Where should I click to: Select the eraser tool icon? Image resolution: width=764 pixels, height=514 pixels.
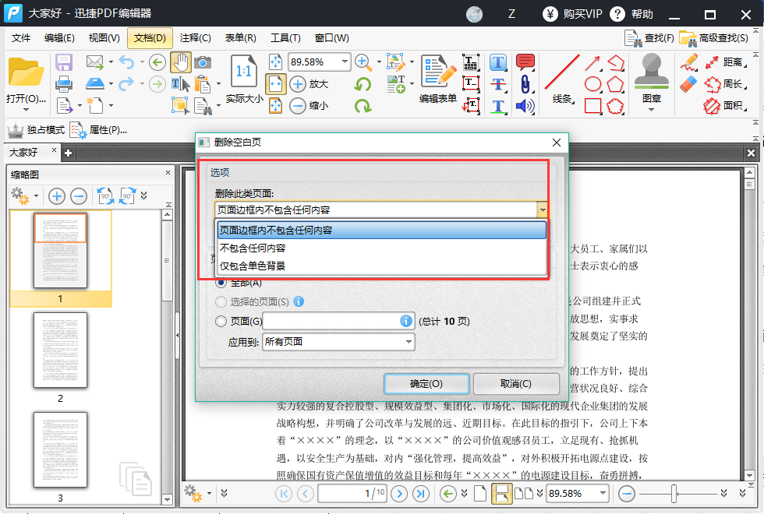(688, 84)
